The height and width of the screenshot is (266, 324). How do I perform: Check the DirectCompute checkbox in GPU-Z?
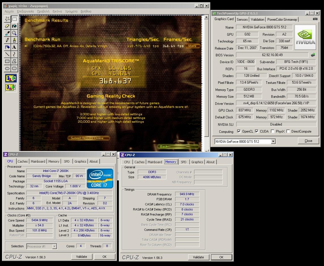click(288, 131)
